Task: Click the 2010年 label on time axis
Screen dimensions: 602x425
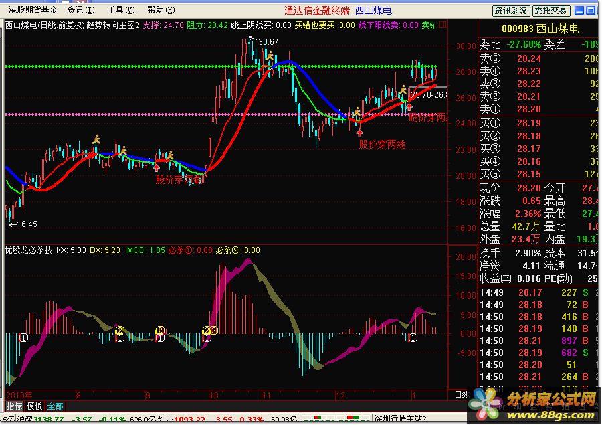Action: [x=19, y=395]
